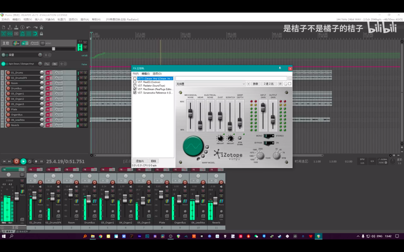The width and height of the screenshot is (404, 252).
Task: Open the 帮助(H) main menu
Action: click(x=96, y=20)
